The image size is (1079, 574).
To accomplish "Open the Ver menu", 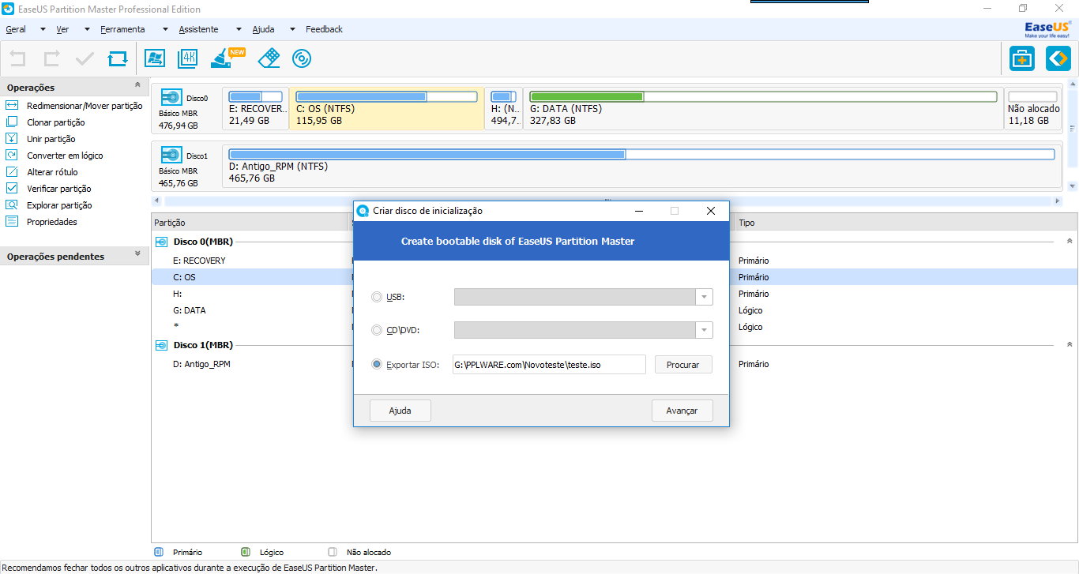I will 62,29.
